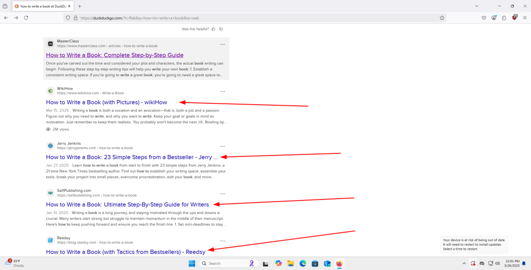Click the 'Mar 15, 2025' date text
The image size is (531, 270).
[57, 110]
